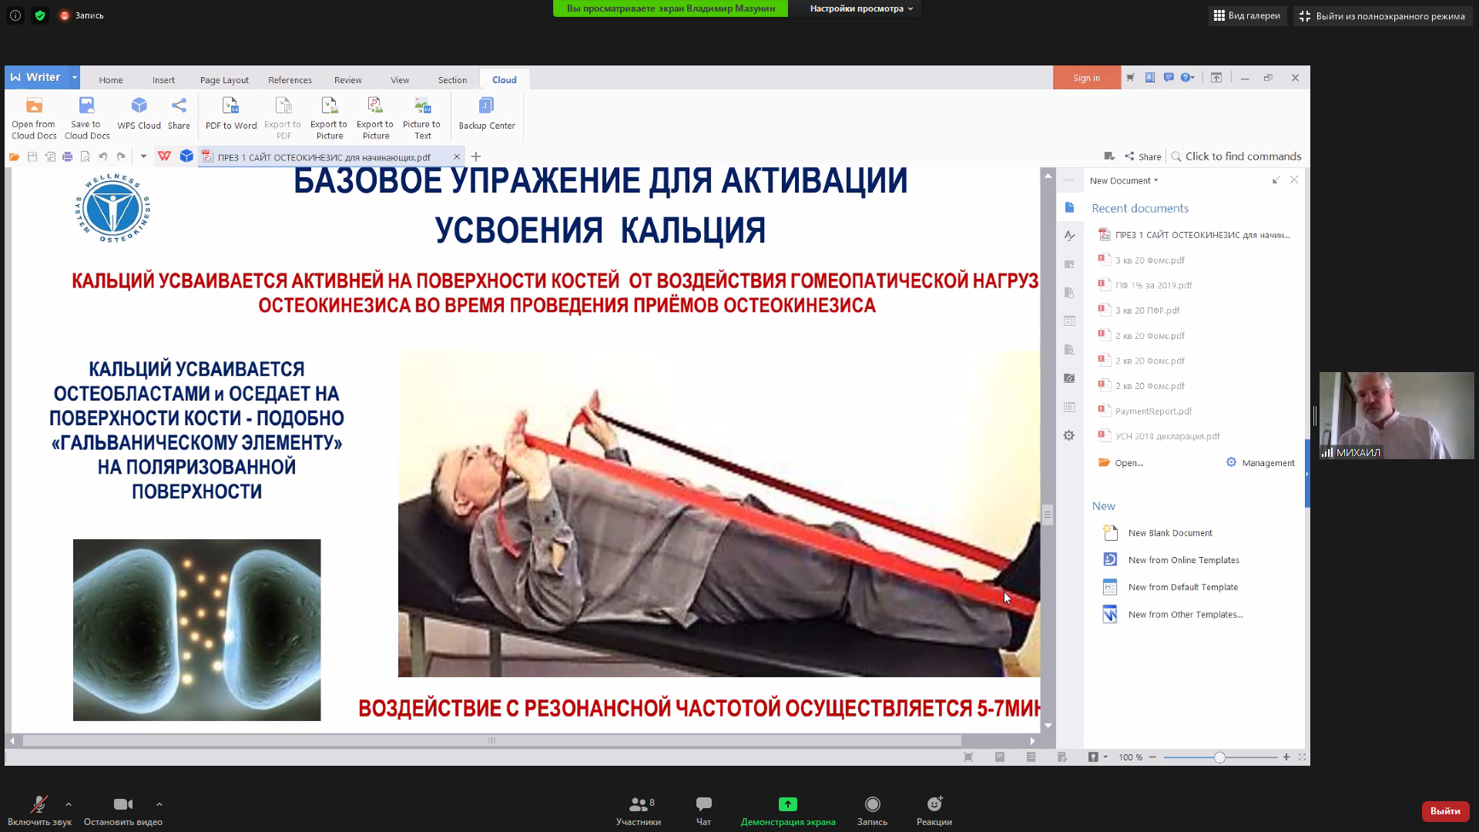This screenshot has width=1479, height=832.
Task: Expand the New Document dropdown
Action: point(1123,181)
